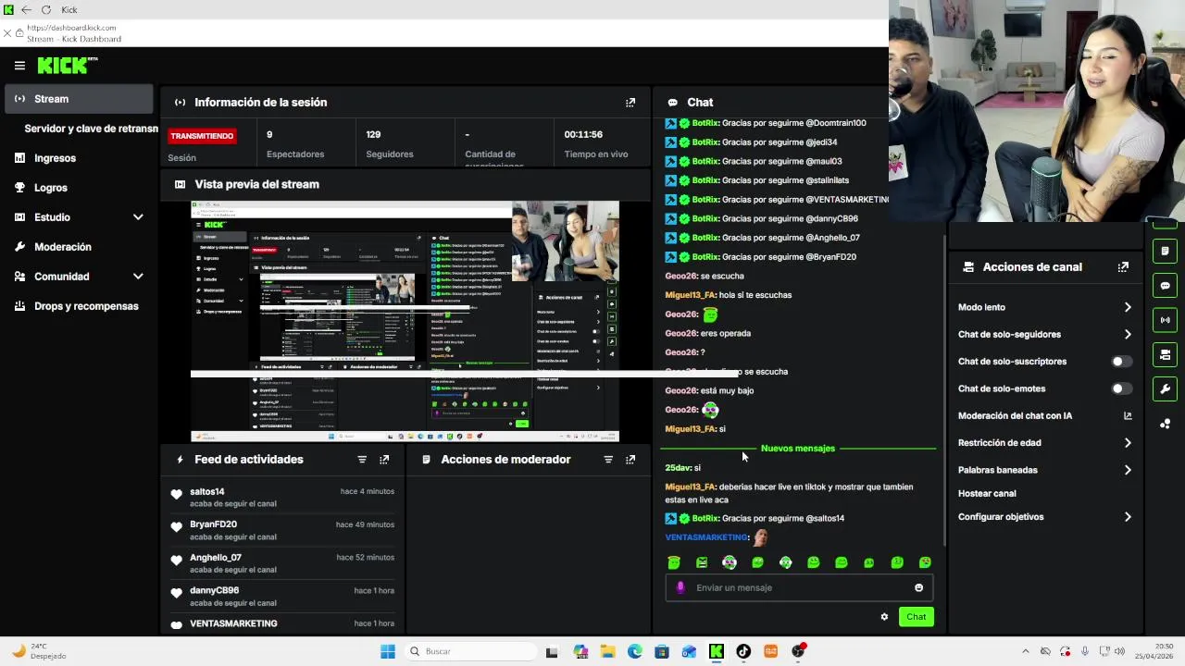Open the chat bubble widget in right sidebar
The image size is (1185, 666).
[x=1166, y=286]
